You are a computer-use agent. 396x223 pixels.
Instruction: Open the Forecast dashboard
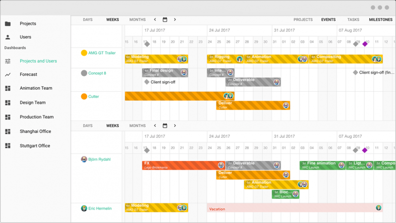click(28, 74)
